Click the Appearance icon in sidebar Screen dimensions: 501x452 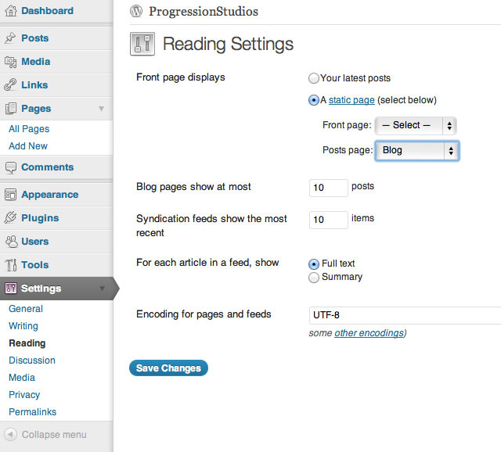(x=11, y=195)
